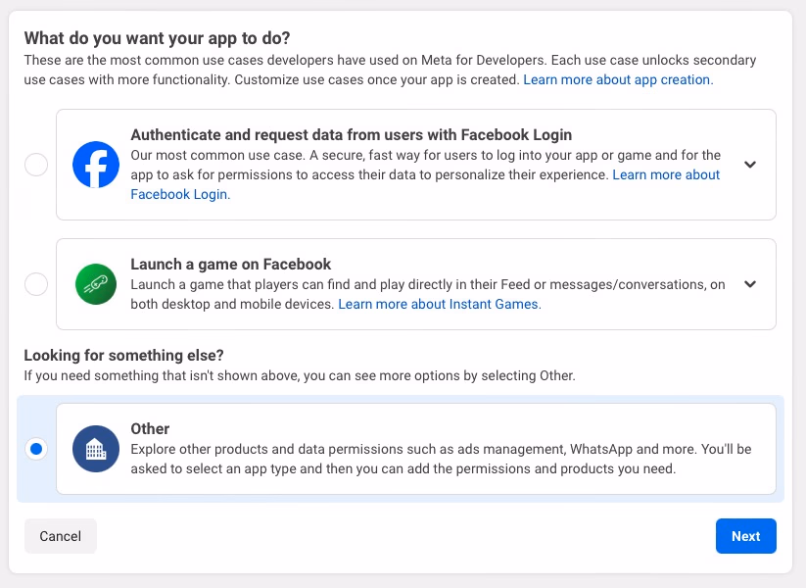Viewport: 806px width, 588px height.
Task: Click the already-selected Other radio button
Action: [36, 449]
